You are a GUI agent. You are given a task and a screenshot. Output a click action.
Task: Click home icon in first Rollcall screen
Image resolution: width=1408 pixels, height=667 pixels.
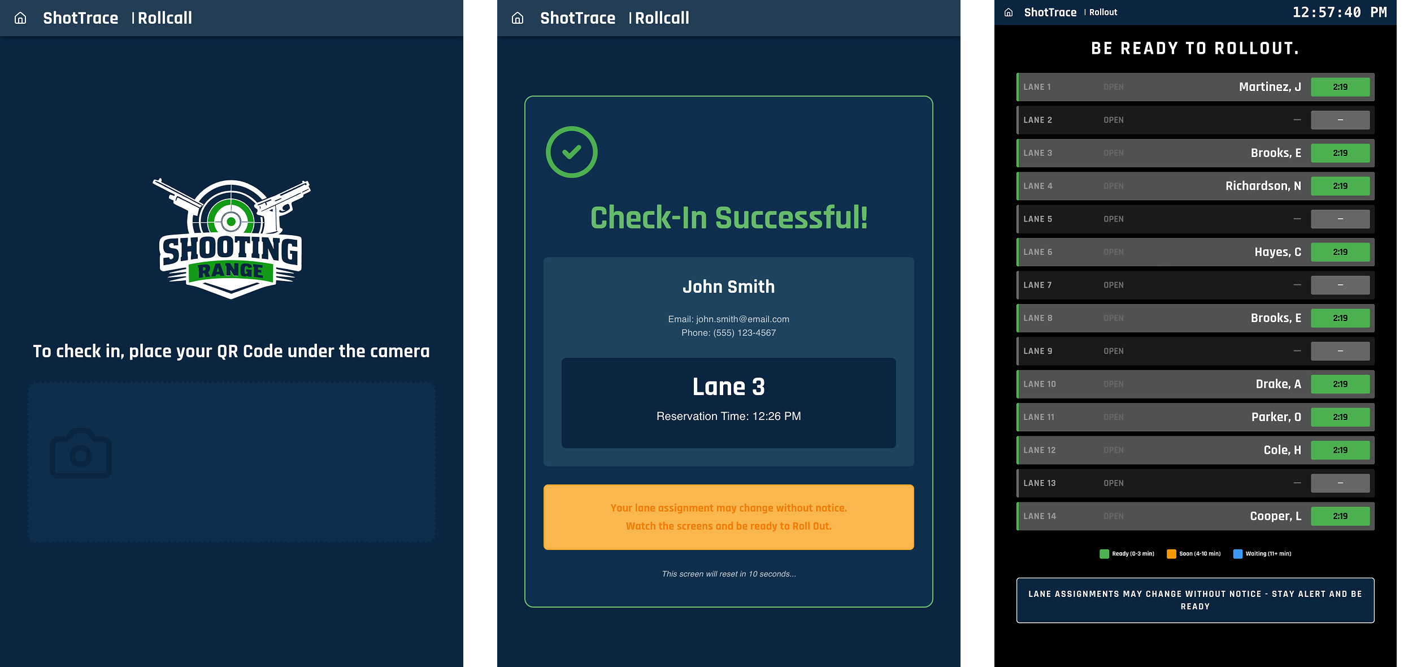[x=20, y=18]
